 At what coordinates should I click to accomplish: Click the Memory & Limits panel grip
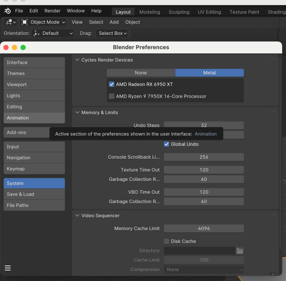(x=273, y=112)
